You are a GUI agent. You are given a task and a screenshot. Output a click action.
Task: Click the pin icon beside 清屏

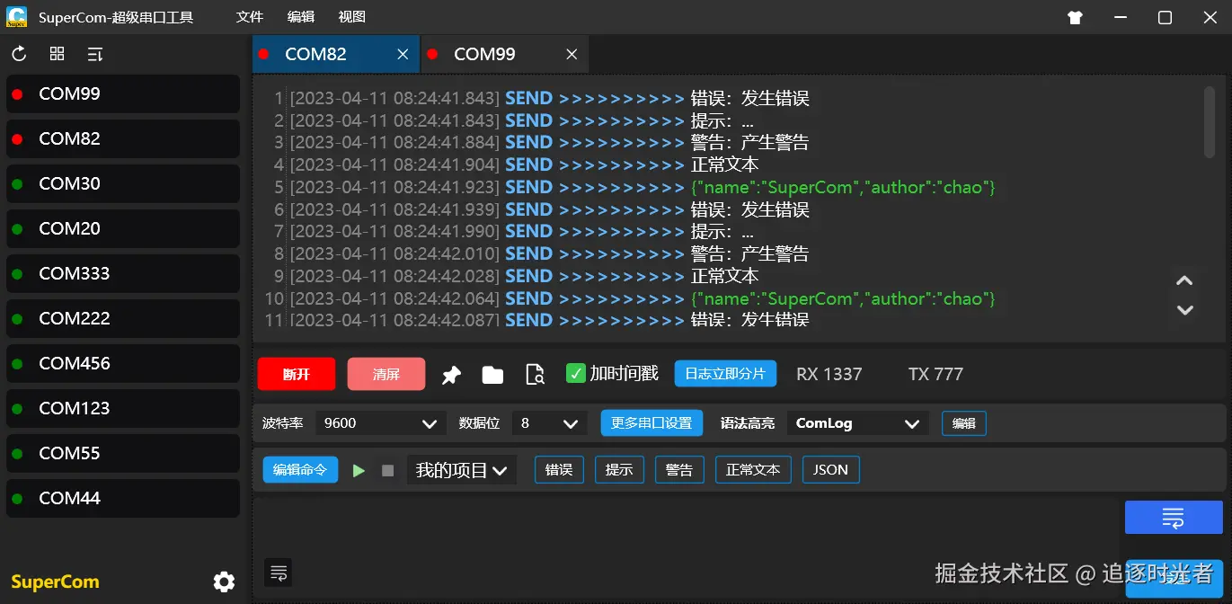451,375
